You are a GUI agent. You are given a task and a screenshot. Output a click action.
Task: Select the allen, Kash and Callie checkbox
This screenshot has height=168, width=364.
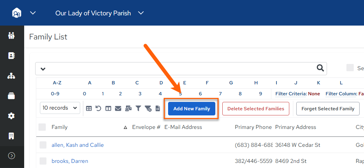pyautogui.click(x=43, y=145)
